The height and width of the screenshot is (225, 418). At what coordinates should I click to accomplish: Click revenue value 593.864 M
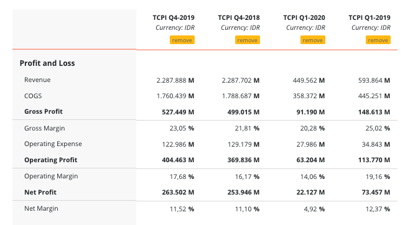coord(374,80)
